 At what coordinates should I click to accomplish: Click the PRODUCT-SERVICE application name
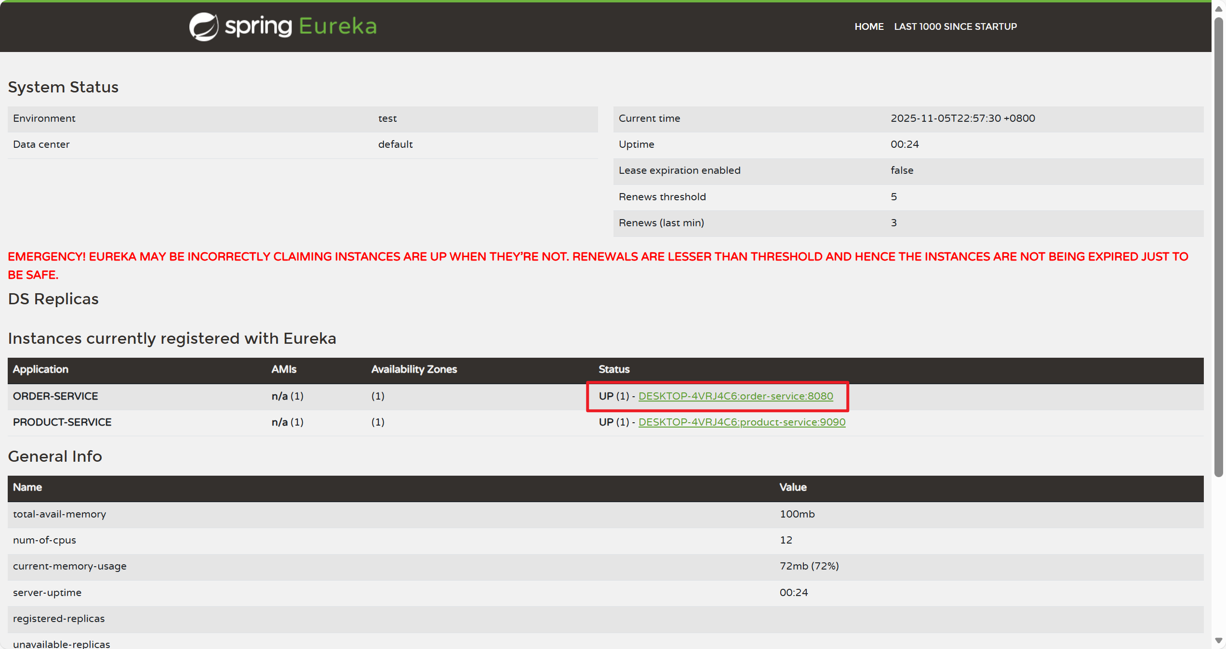(x=62, y=422)
